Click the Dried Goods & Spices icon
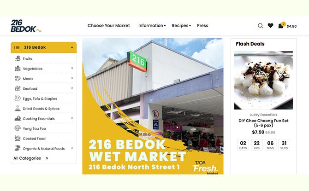309x191 pixels. coord(18,108)
